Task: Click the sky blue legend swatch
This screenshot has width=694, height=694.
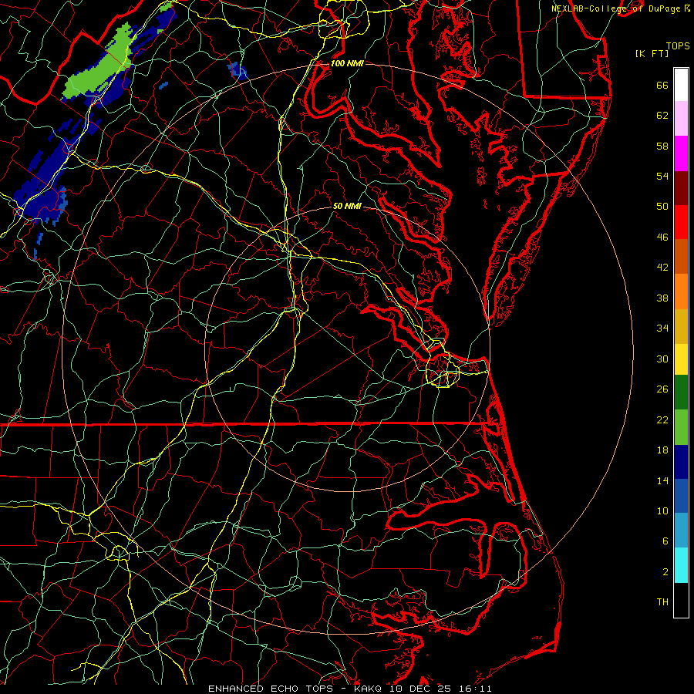Action: click(x=681, y=531)
